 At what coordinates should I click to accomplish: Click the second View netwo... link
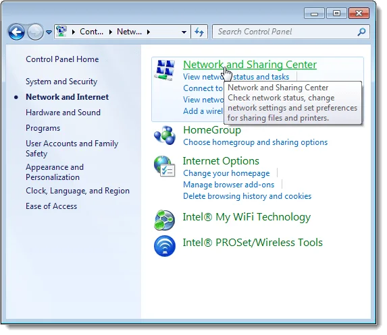click(x=203, y=100)
